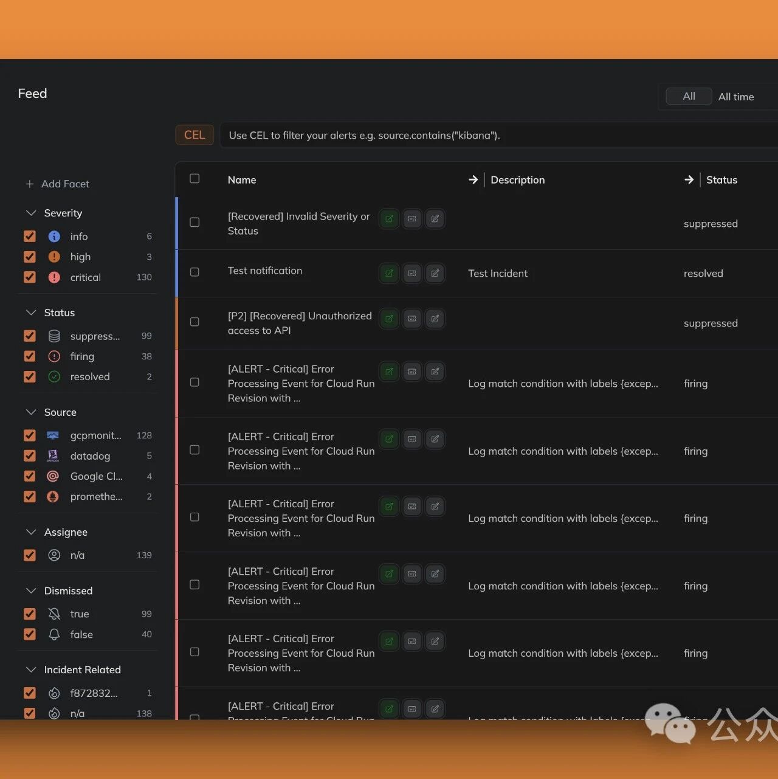Image resolution: width=778 pixels, height=779 pixels.
Task: Click the blue info severity icon
Action: click(54, 237)
